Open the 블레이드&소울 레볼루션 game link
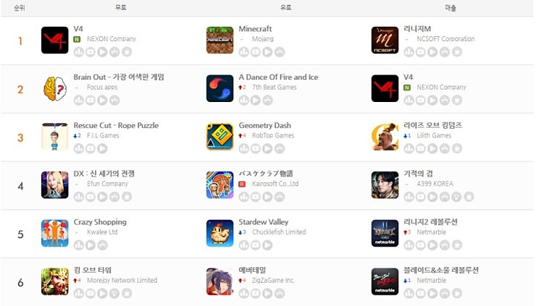This screenshot has width=536, height=306. (441, 270)
